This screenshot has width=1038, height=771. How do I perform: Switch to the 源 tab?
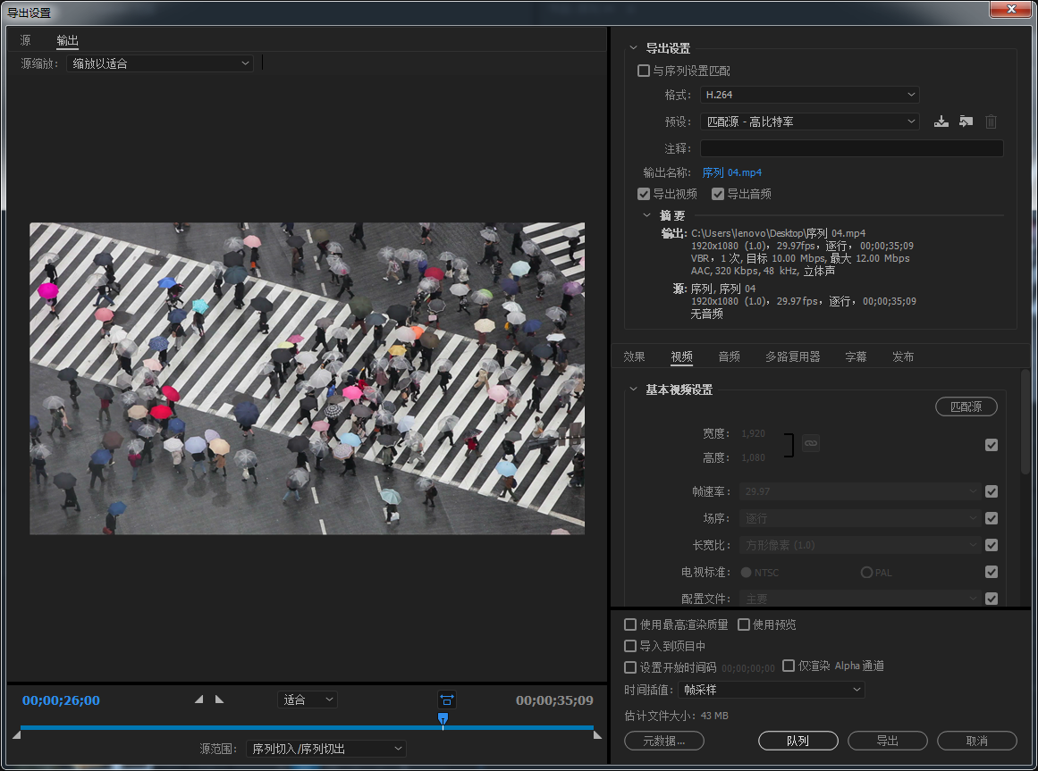coord(25,40)
